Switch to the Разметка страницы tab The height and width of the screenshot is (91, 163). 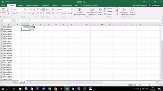coord(32,6)
